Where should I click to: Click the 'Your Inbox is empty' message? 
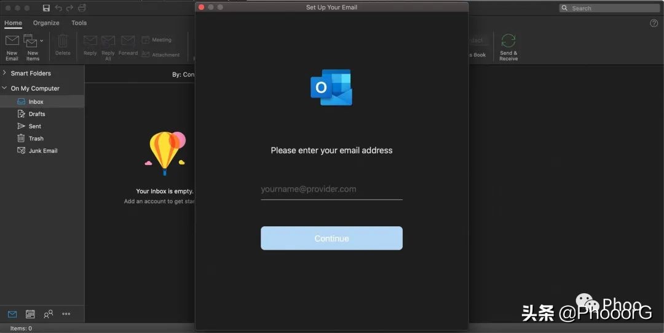pos(165,191)
